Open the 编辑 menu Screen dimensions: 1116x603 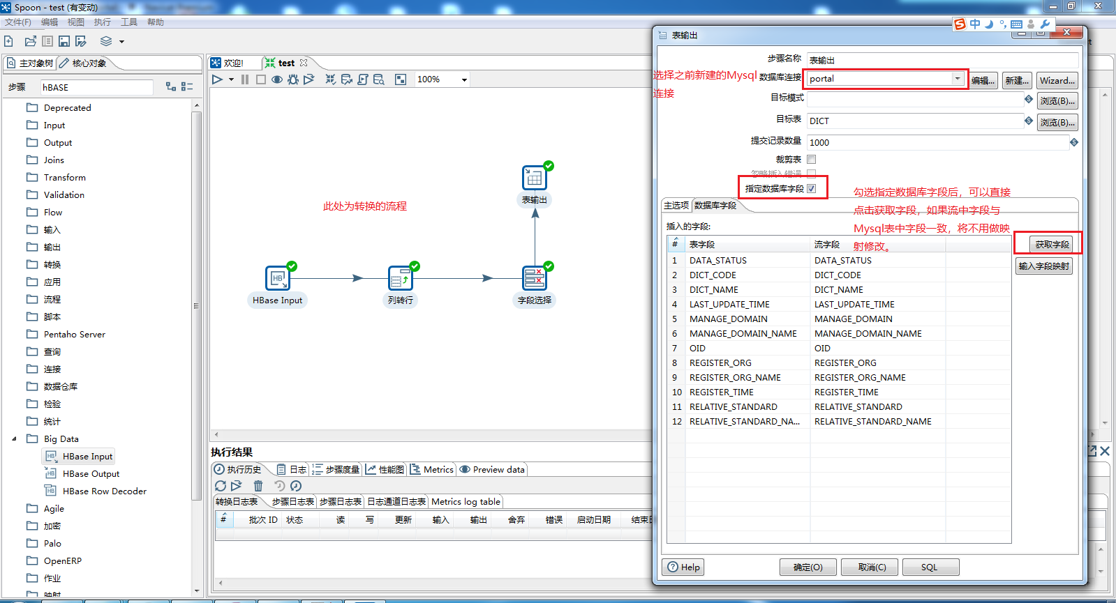[50, 22]
